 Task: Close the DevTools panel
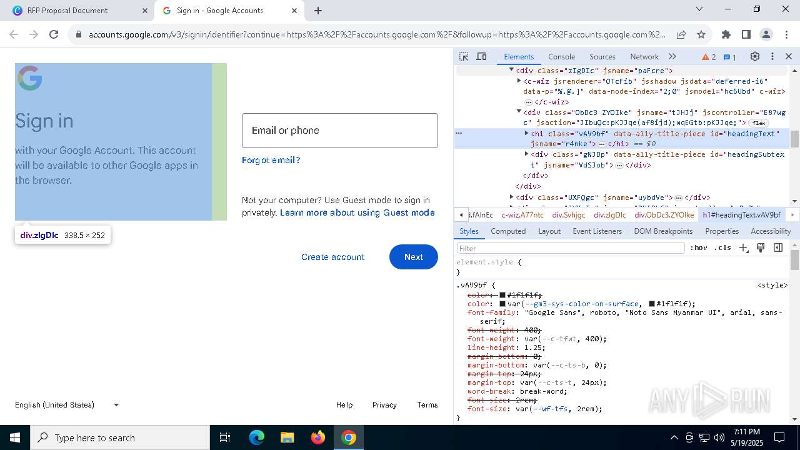click(x=789, y=56)
